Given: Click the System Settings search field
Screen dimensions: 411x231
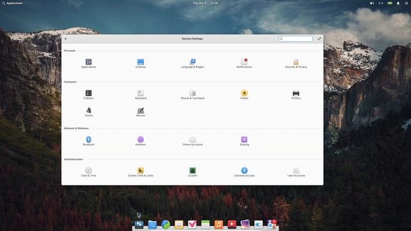Looking at the screenshot, I should pyautogui.click(x=295, y=38).
